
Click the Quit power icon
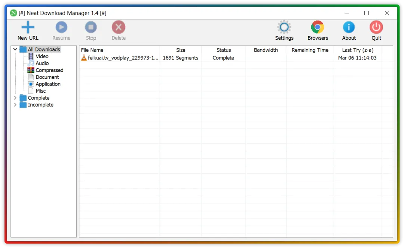click(x=376, y=27)
